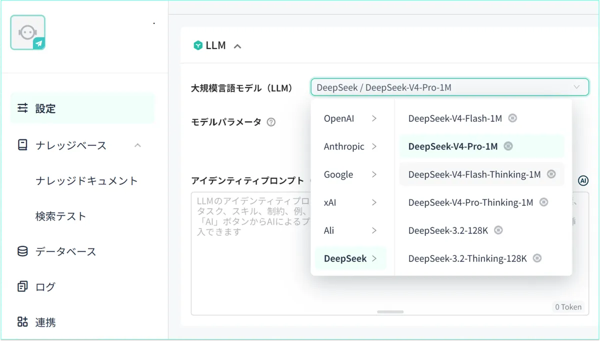Click the vision eye icon beside DeepSeek-V4-Flash-1M
Viewport: 600px width, 341px height.
click(x=512, y=118)
